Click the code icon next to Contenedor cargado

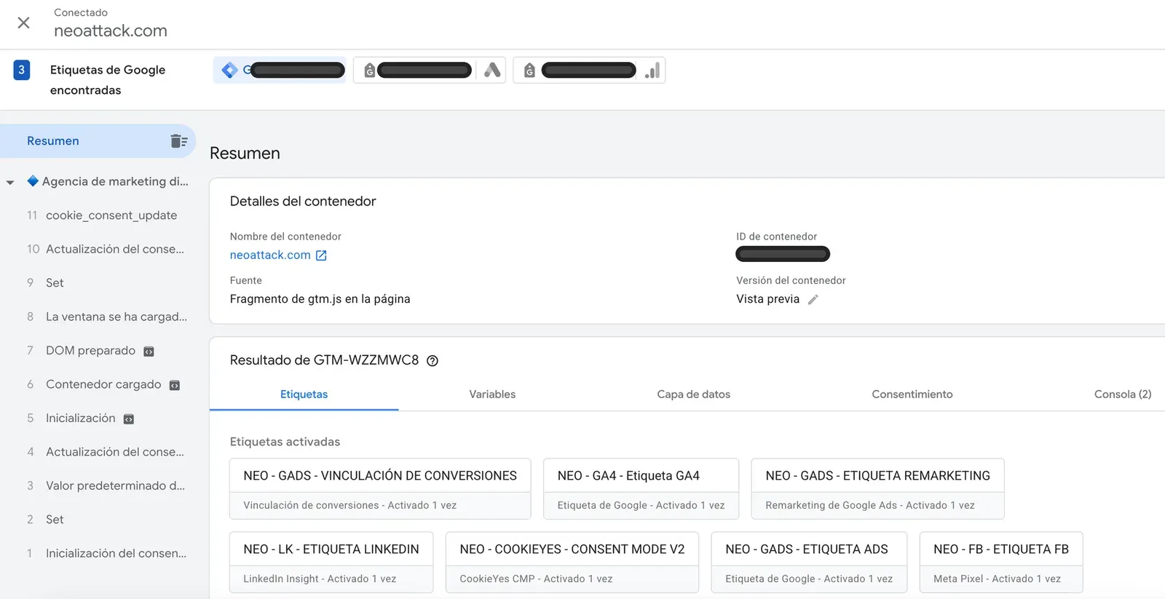(175, 385)
